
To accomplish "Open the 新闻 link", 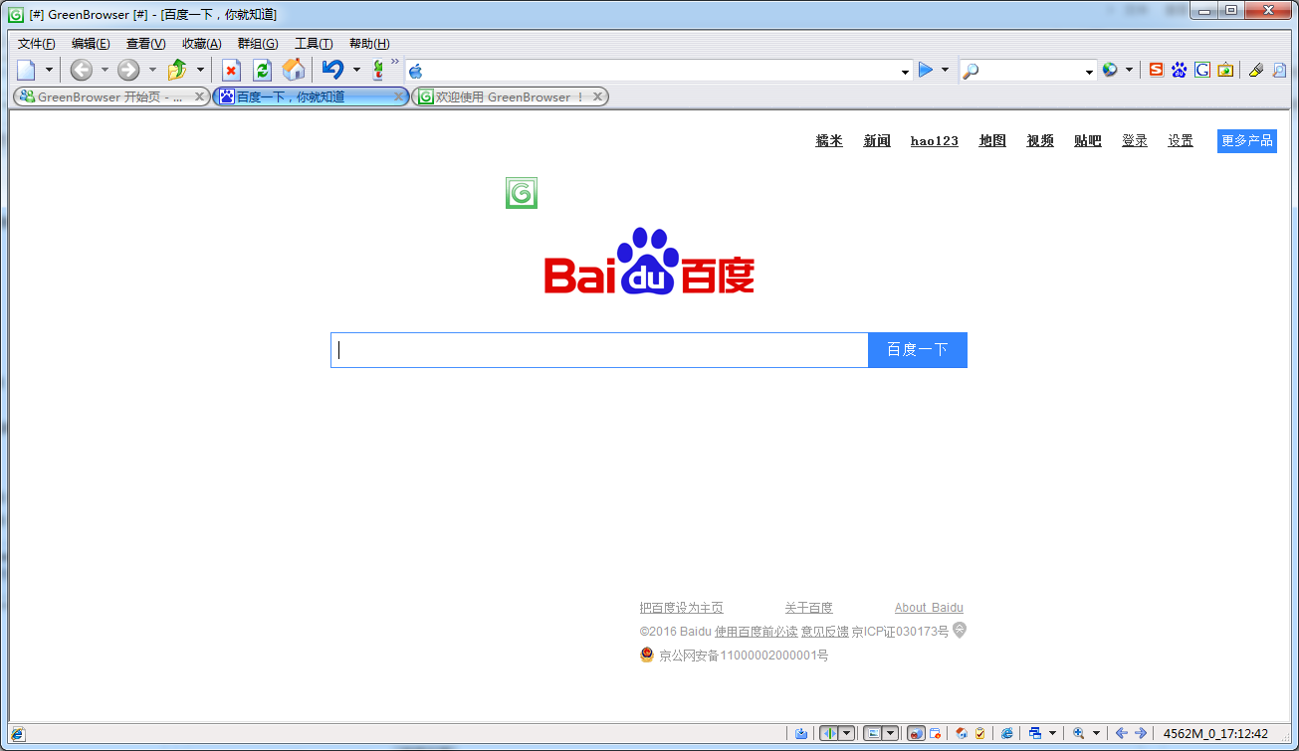I will (877, 141).
